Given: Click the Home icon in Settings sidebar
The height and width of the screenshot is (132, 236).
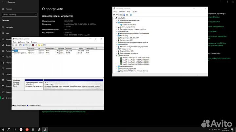Looking at the screenshot, I should (x=3, y=9).
